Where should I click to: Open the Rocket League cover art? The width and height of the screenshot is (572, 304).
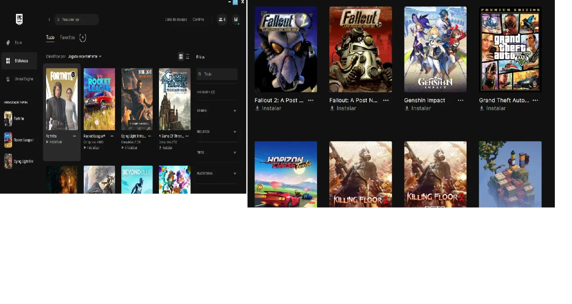tap(99, 99)
